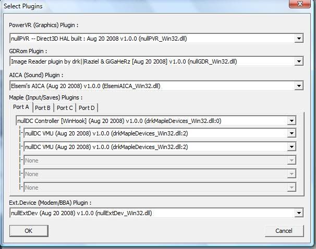Expand the first nullDC VMU dropdown arrow
This screenshot has height=249, width=316.
(291, 133)
